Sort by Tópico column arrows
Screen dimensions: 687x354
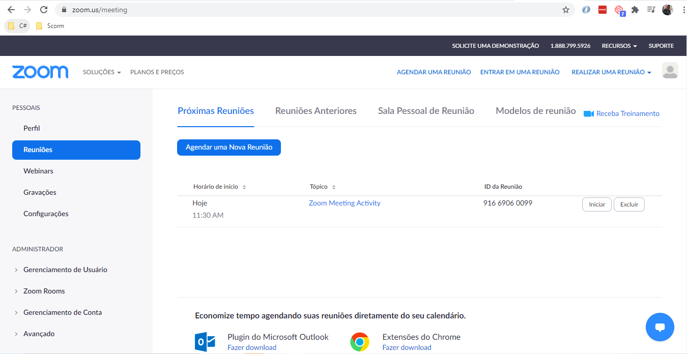pyautogui.click(x=334, y=187)
